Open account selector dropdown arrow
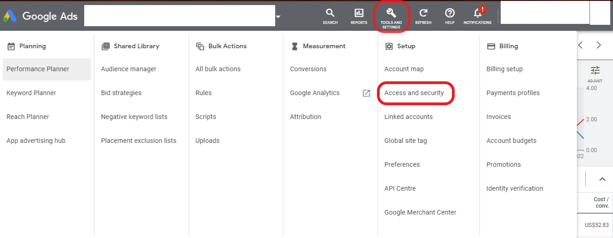Screen dimensions: 613x238 click(278, 17)
